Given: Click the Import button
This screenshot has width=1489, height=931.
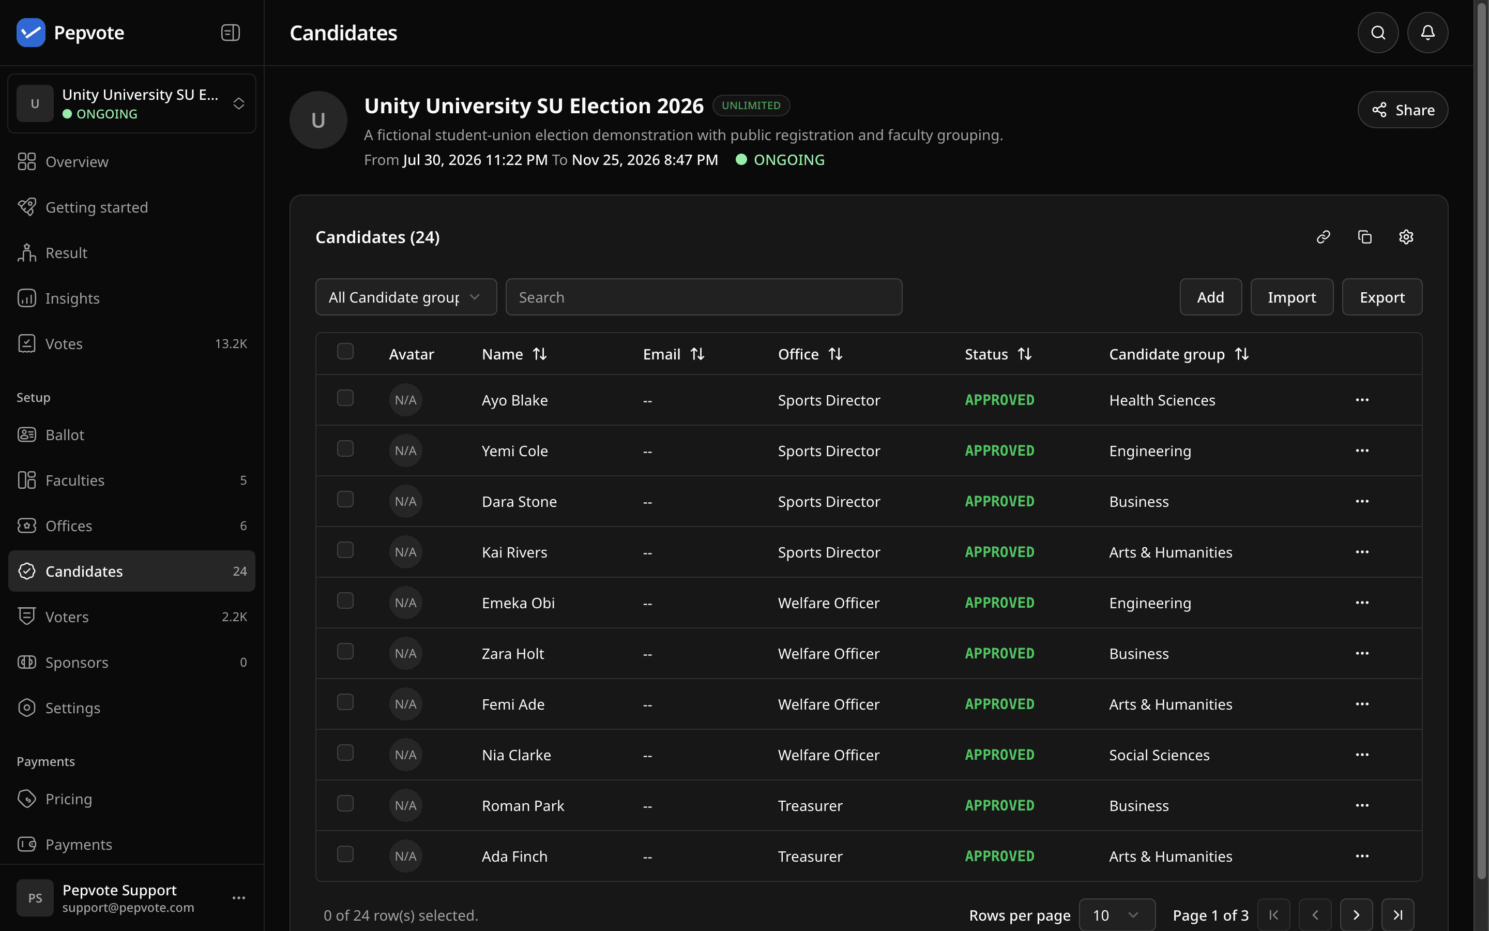Looking at the screenshot, I should click(1292, 297).
